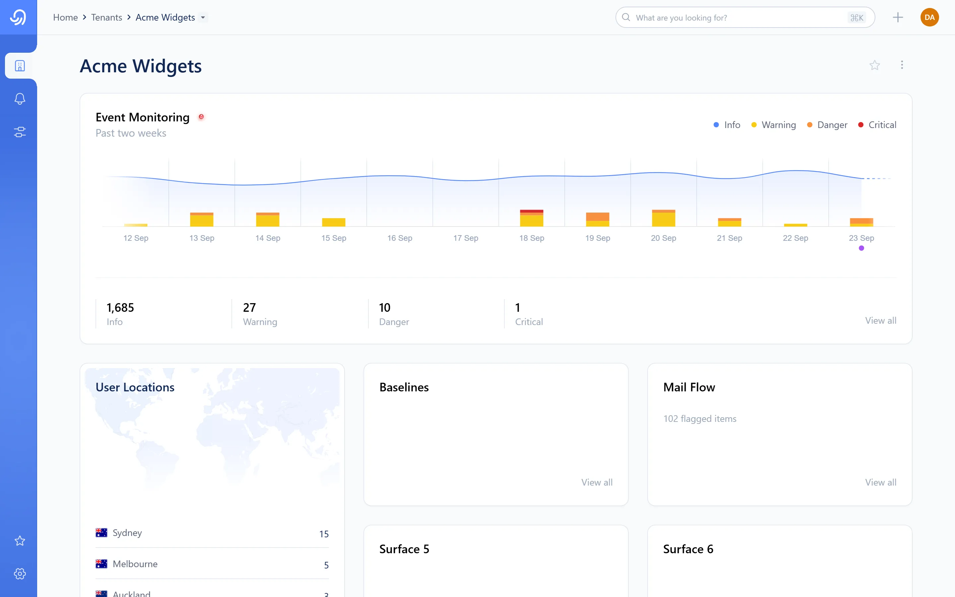Viewport: 955px width, 597px height.
Task: Open favorites star in bottom sidebar
Action: pyautogui.click(x=20, y=541)
